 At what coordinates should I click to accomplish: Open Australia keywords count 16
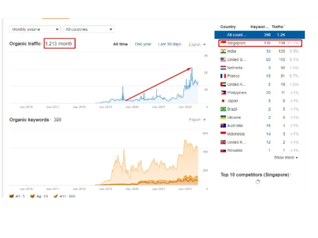tap(268, 126)
